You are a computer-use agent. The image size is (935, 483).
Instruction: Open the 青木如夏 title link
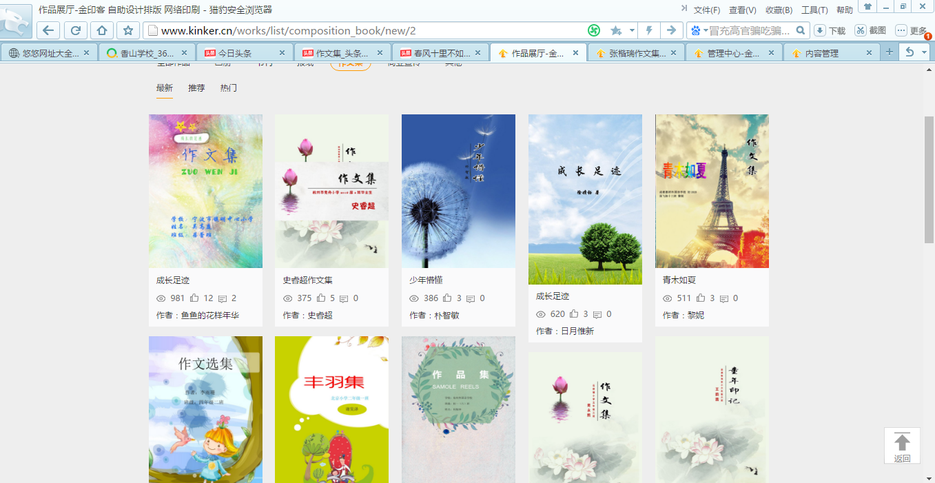click(679, 280)
